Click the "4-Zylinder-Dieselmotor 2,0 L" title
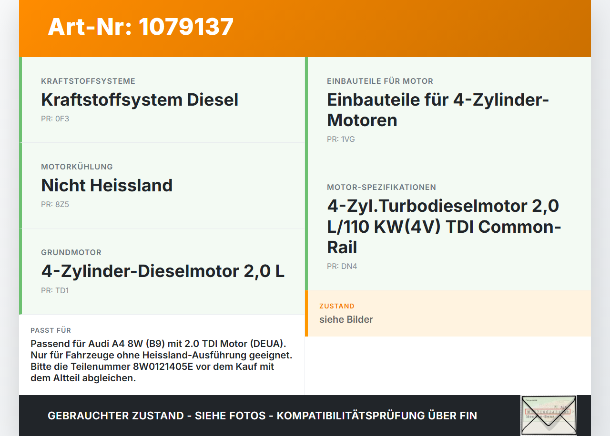This screenshot has height=436, width=610. 163,271
